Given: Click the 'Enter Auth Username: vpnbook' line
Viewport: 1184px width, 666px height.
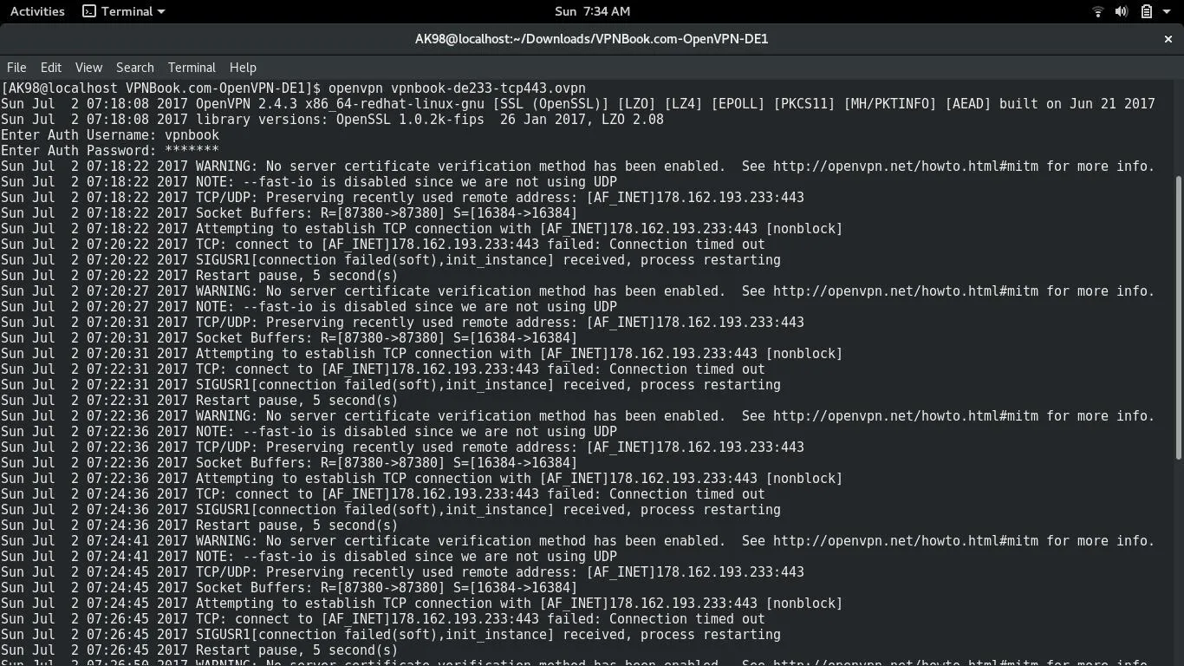Looking at the screenshot, I should (110, 135).
